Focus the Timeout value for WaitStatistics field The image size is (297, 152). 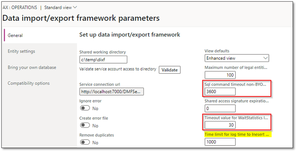220,125
